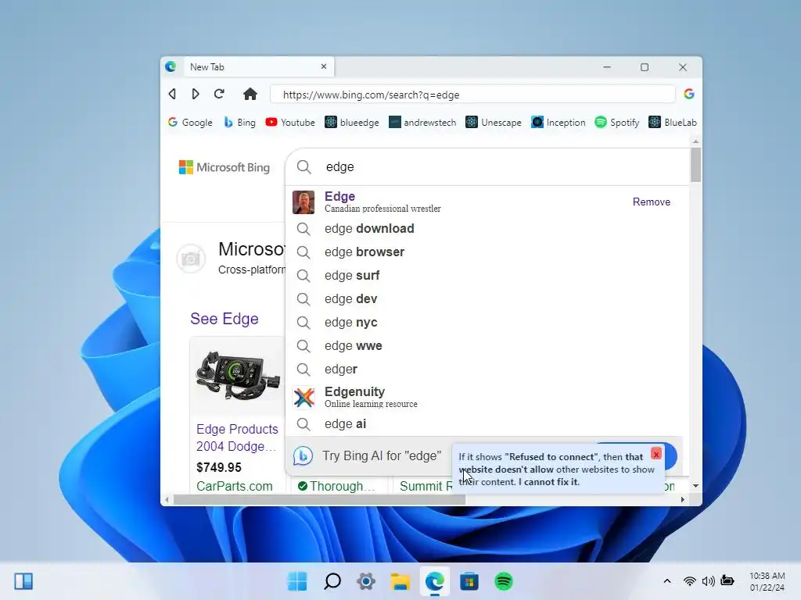Click the Bing AI chat icon
The image size is (801, 600).
303,455
